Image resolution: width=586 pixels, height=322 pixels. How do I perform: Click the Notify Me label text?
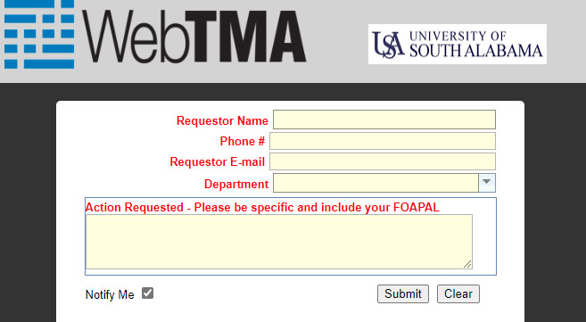tap(110, 294)
